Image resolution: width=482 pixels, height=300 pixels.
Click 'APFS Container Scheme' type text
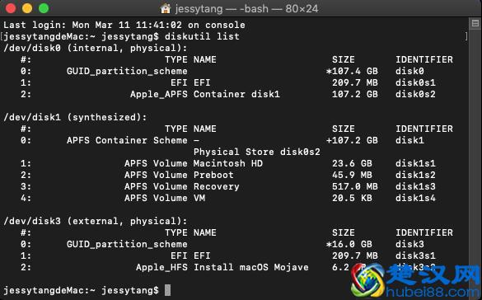coord(127,140)
